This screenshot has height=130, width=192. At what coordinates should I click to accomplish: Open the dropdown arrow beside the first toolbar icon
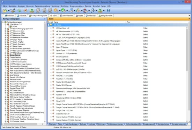pos(9,10)
